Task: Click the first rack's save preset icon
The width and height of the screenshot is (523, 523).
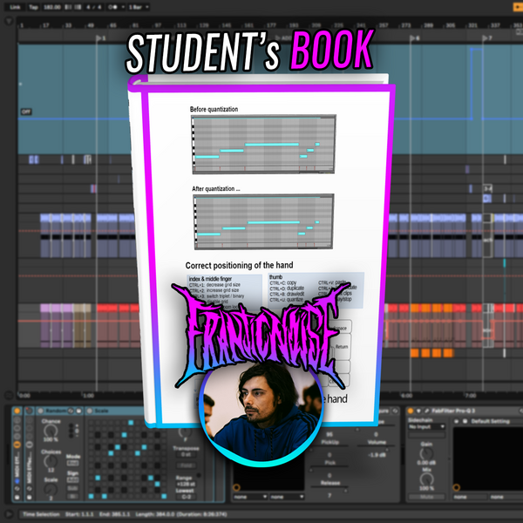Action: (17, 498)
